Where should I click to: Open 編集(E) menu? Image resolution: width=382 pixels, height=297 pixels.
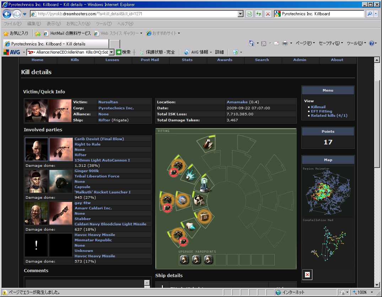(x=34, y=23)
